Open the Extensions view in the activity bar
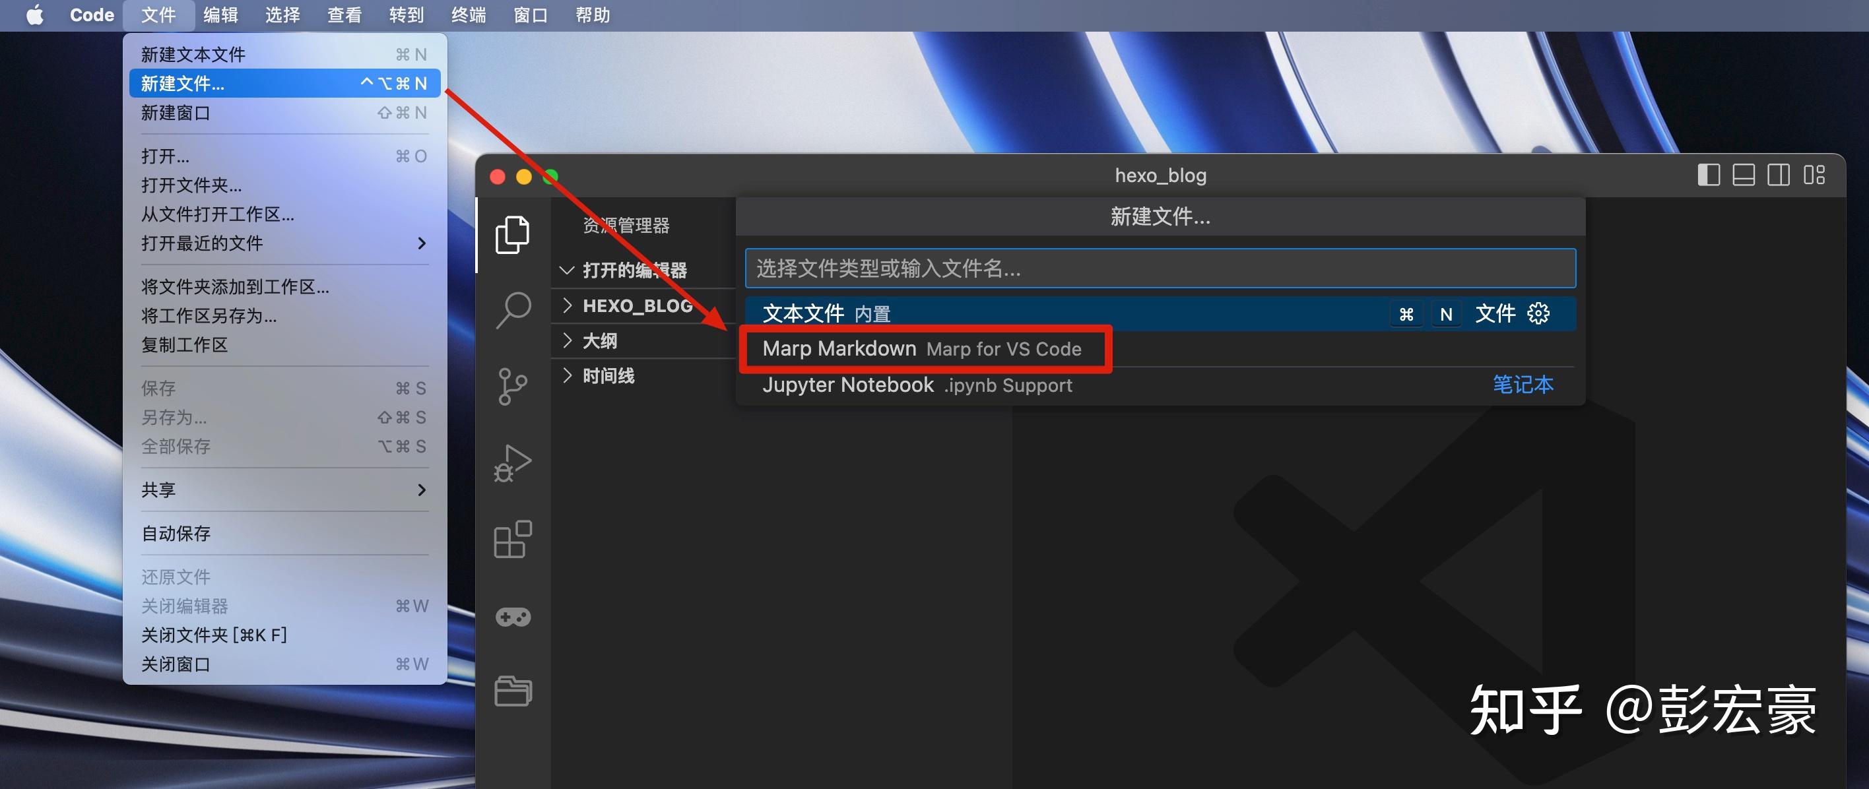Screen dimensions: 1869x789 pyautogui.click(x=513, y=540)
